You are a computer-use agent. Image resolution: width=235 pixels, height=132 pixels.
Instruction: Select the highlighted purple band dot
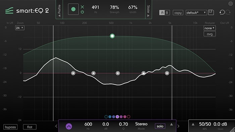[117, 117]
